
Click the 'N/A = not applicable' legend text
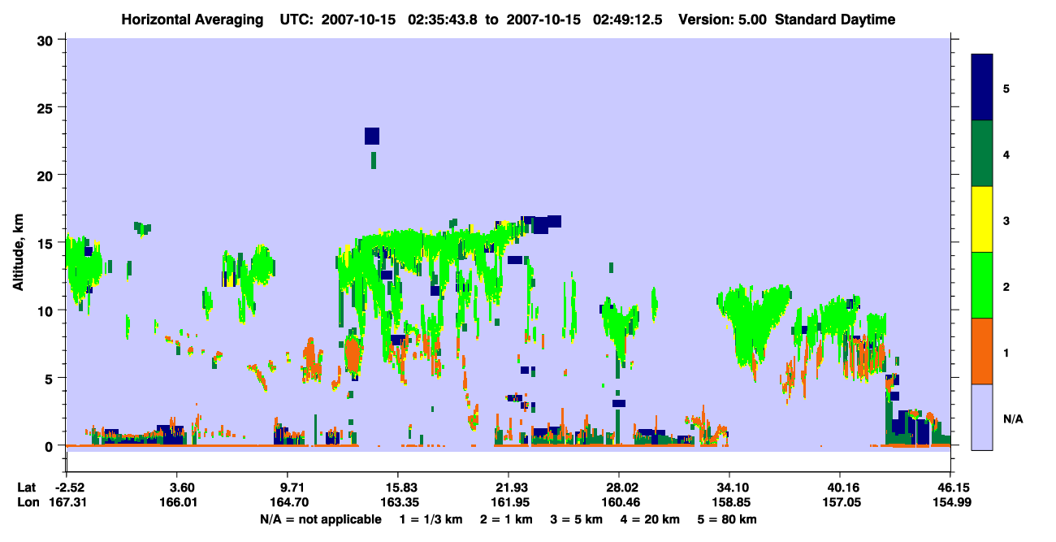pos(320,519)
